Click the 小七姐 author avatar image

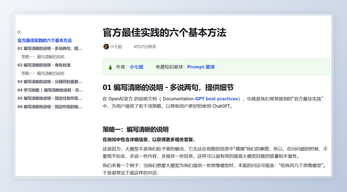(x=106, y=47)
